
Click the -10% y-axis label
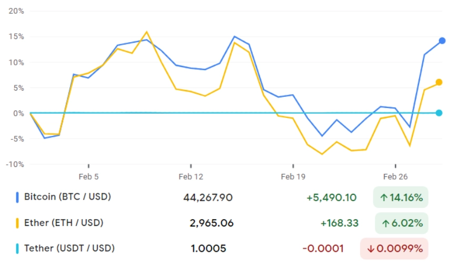point(15,164)
